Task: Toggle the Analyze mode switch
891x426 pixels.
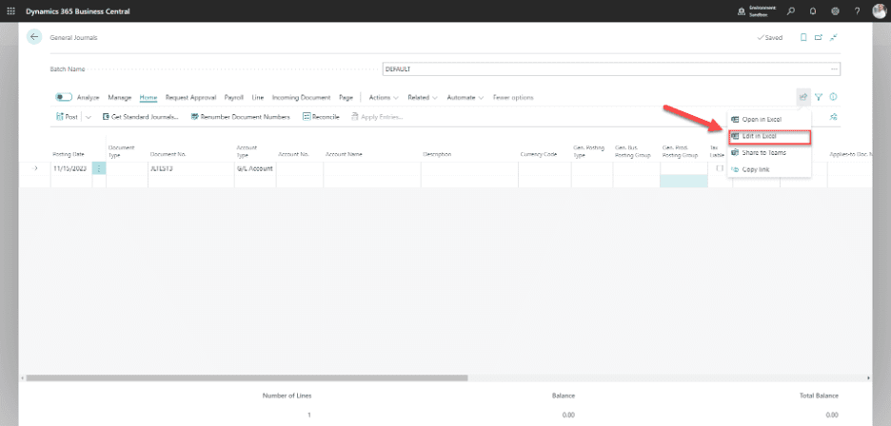Action: [x=64, y=97]
